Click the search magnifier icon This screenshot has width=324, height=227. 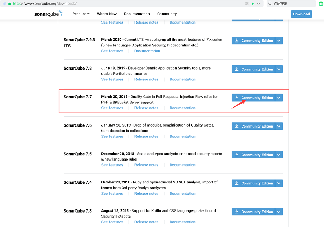(x=270, y=4)
